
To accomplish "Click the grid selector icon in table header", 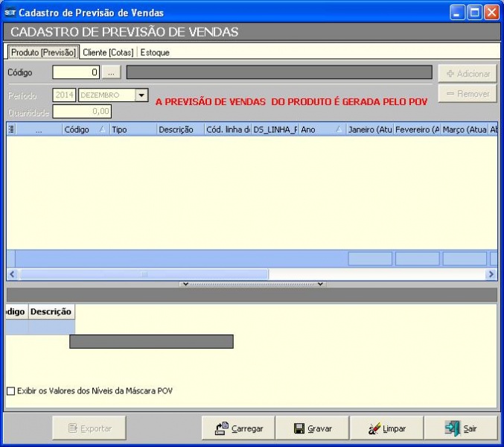I will point(11,130).
